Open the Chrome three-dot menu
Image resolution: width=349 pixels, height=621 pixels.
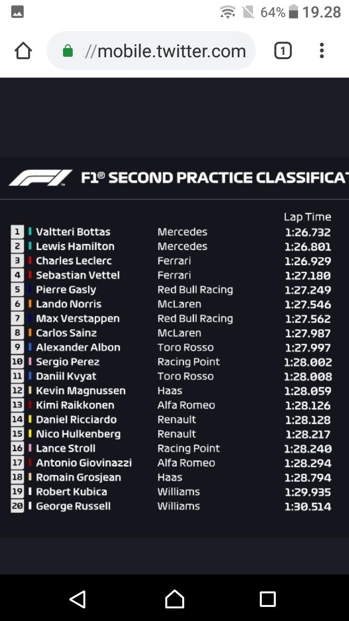(x=322, y=50)
